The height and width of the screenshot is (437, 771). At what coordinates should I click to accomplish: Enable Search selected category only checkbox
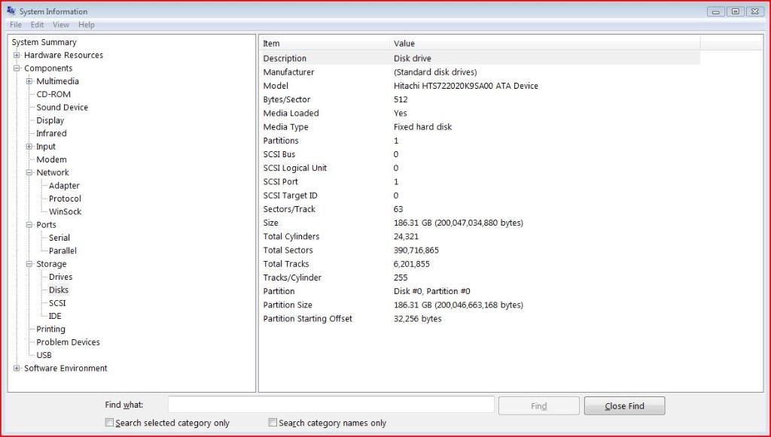pyautogui.click(x=110, y=423)
